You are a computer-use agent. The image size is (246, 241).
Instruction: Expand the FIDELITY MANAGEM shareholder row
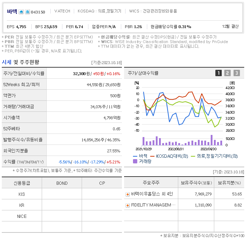click(128, 205)
